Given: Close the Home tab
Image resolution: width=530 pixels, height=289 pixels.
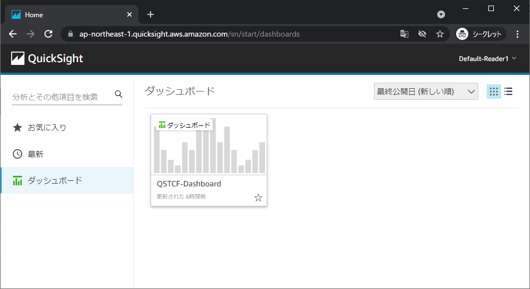Looking at the screenshot, I should (x=129, y=14).
